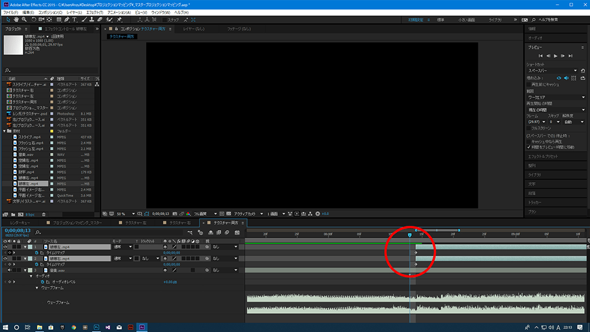Click the Photoshop icon in the Windows taskbar
The height and width of the screenshot is (332, 590).
point(97,327)
